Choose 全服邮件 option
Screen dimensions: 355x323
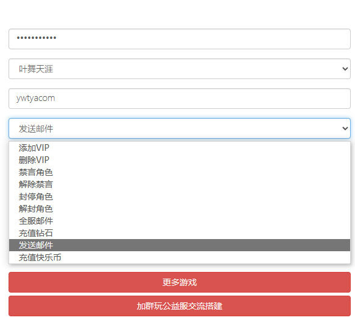pos(180,221)
